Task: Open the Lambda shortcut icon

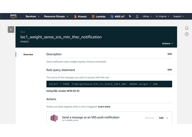Action: 93,16
